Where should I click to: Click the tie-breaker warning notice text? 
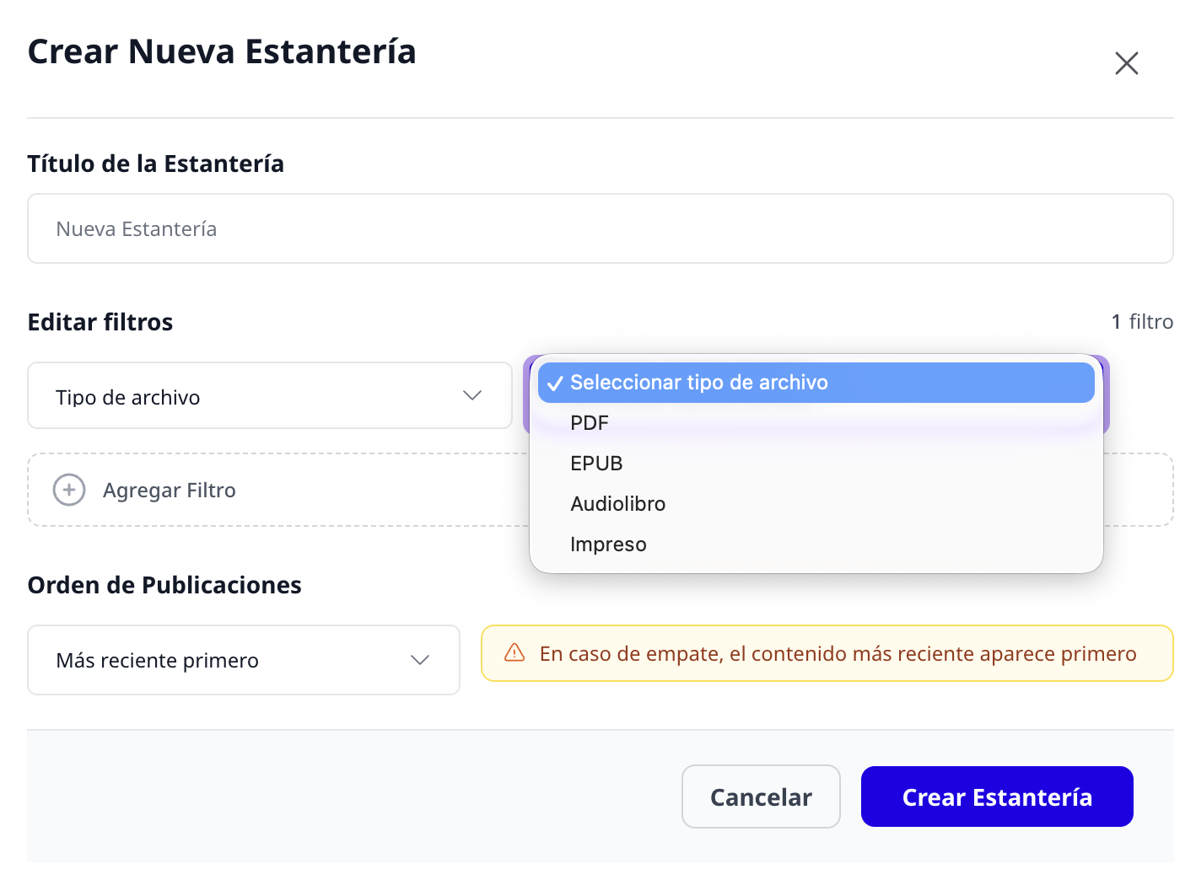coord(838,654)
